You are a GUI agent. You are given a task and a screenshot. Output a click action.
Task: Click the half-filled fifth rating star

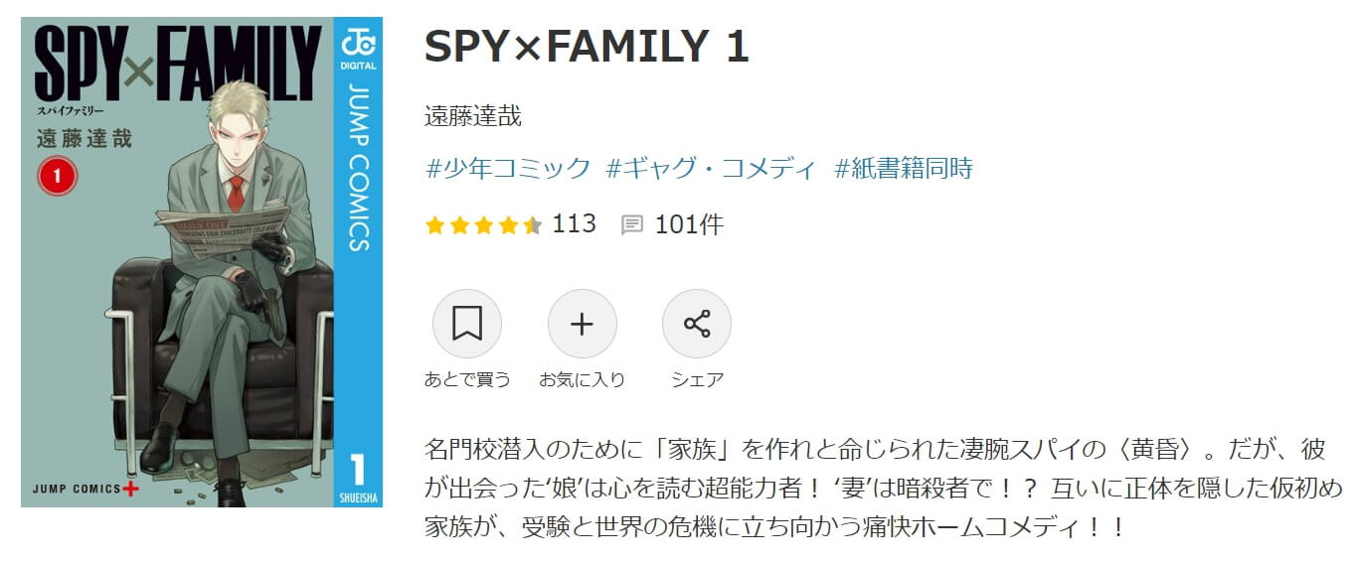532,225
